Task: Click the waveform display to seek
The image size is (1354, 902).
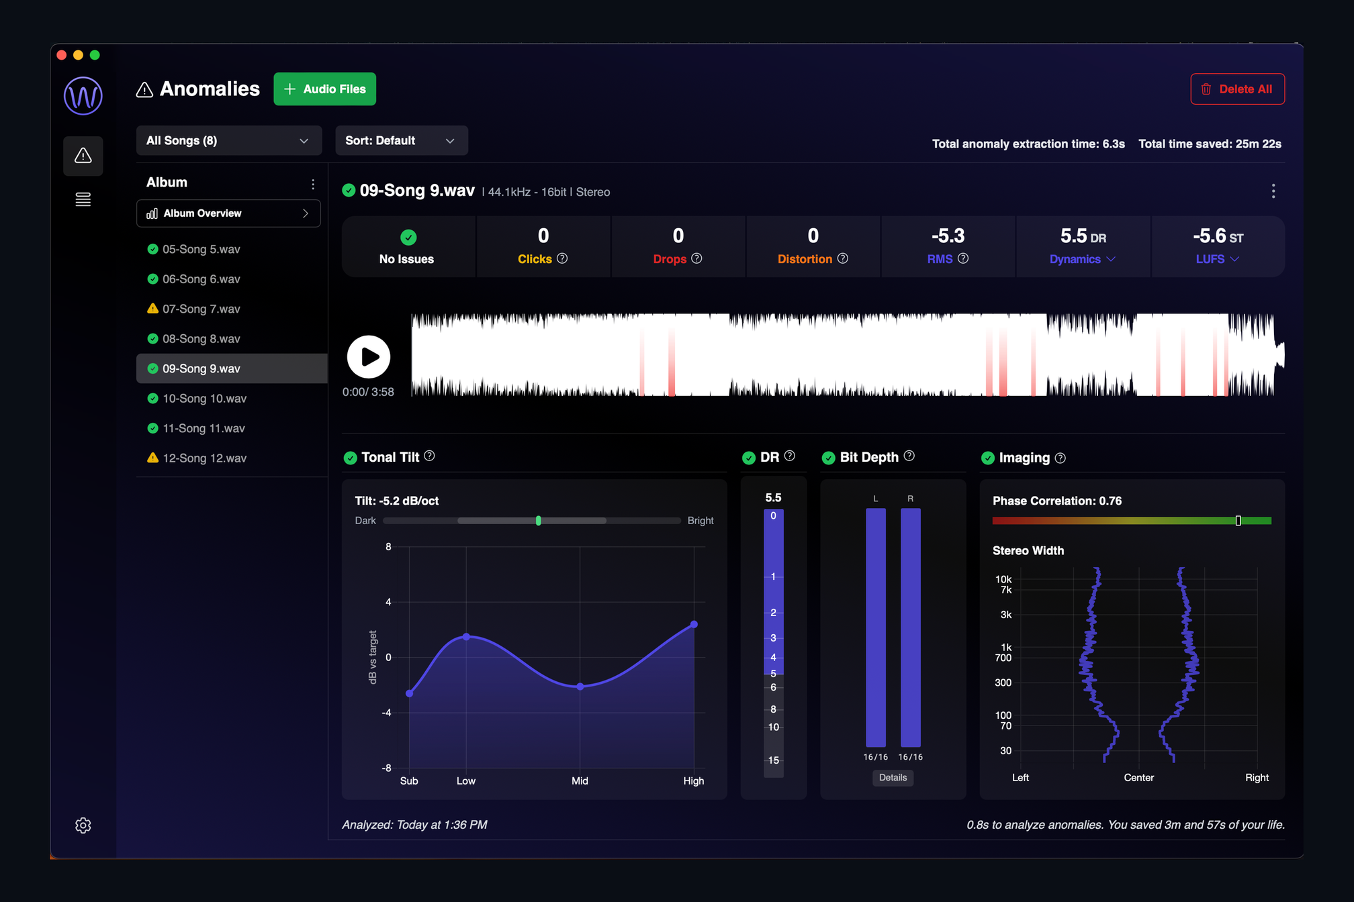Action: [x=848, y=354]
